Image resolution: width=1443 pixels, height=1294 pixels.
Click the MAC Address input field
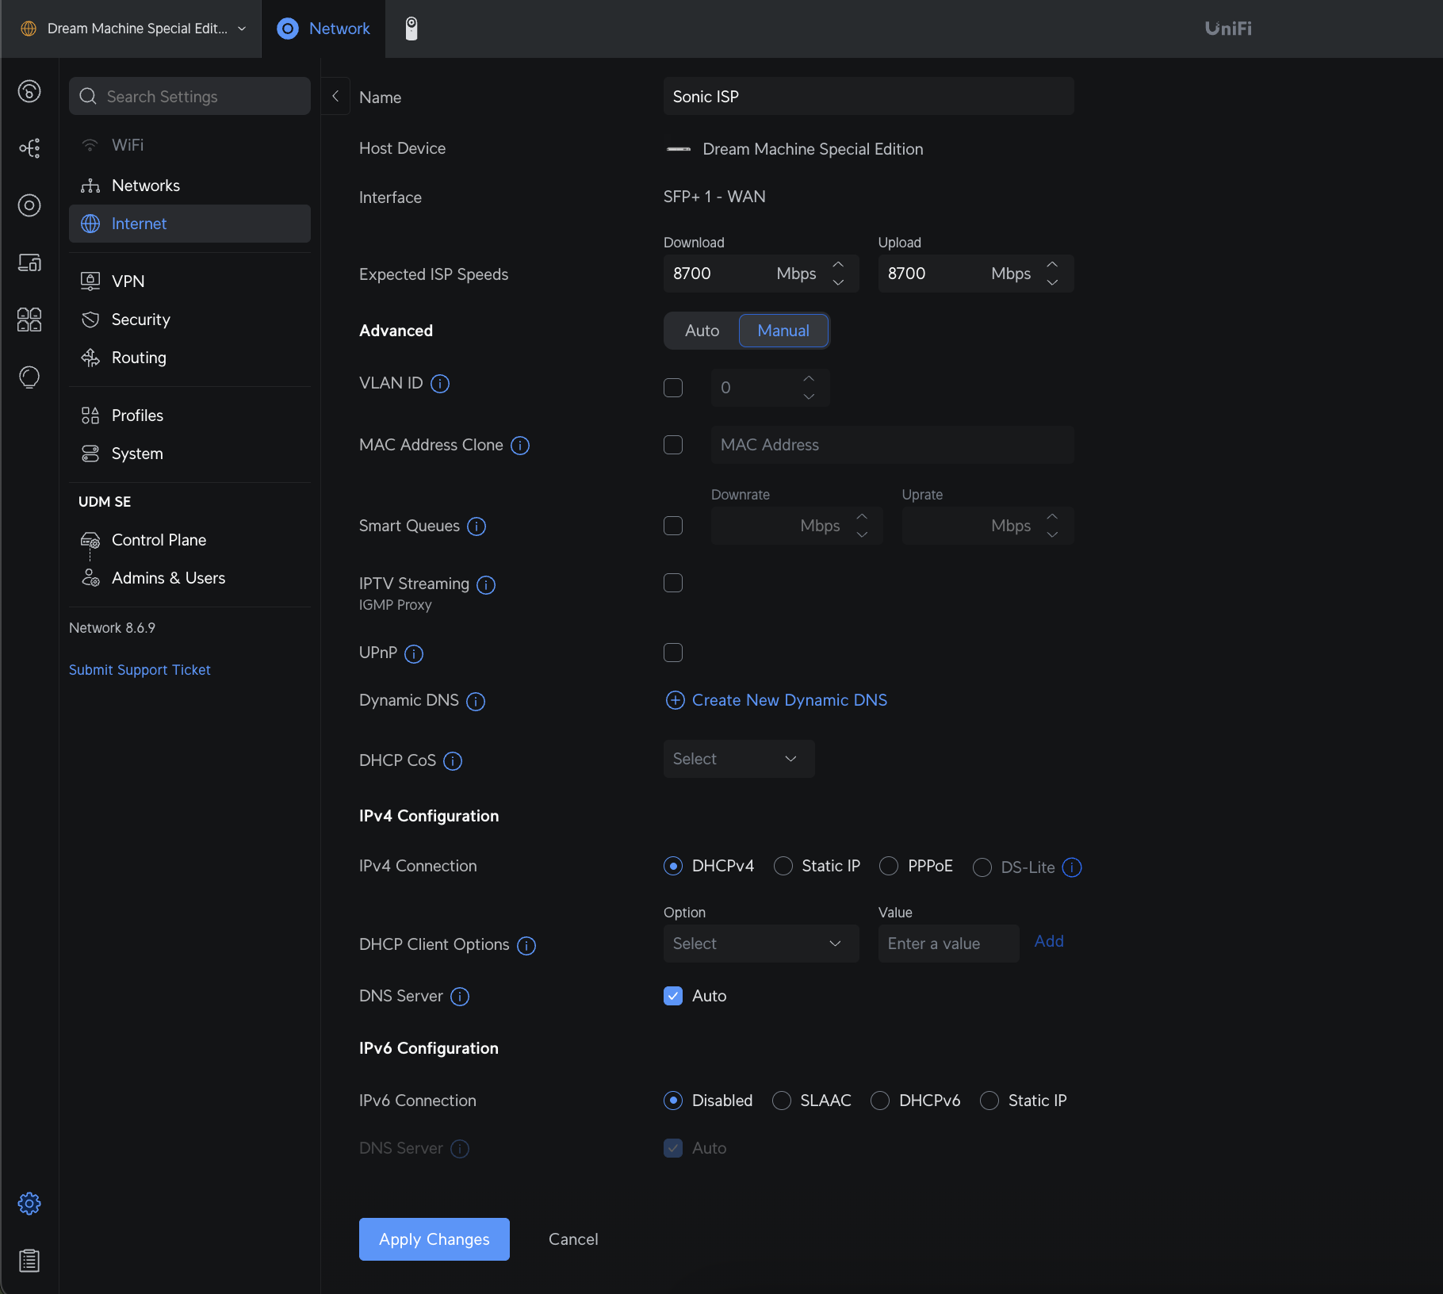coord(893,445)
